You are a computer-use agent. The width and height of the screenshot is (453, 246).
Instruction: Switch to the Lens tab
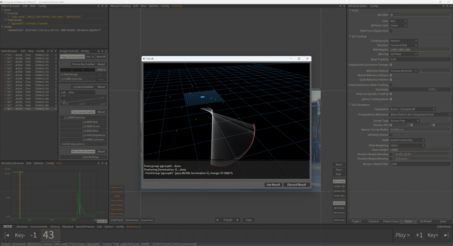pyautogui.click(x=442, y=221)
